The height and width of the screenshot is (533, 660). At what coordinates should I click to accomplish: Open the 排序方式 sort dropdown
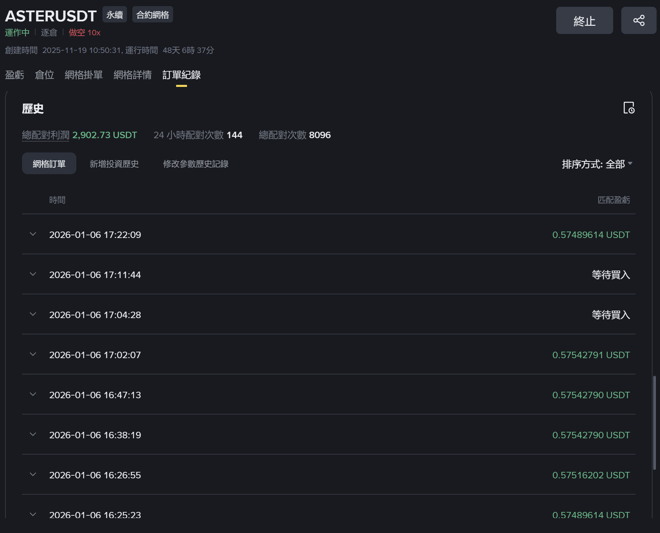597,164
